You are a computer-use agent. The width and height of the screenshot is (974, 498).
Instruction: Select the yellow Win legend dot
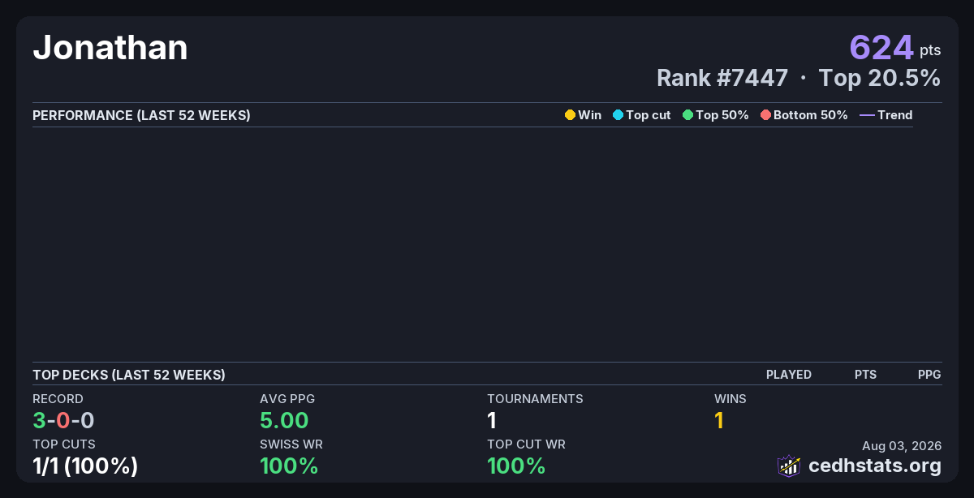click(570, 115)
